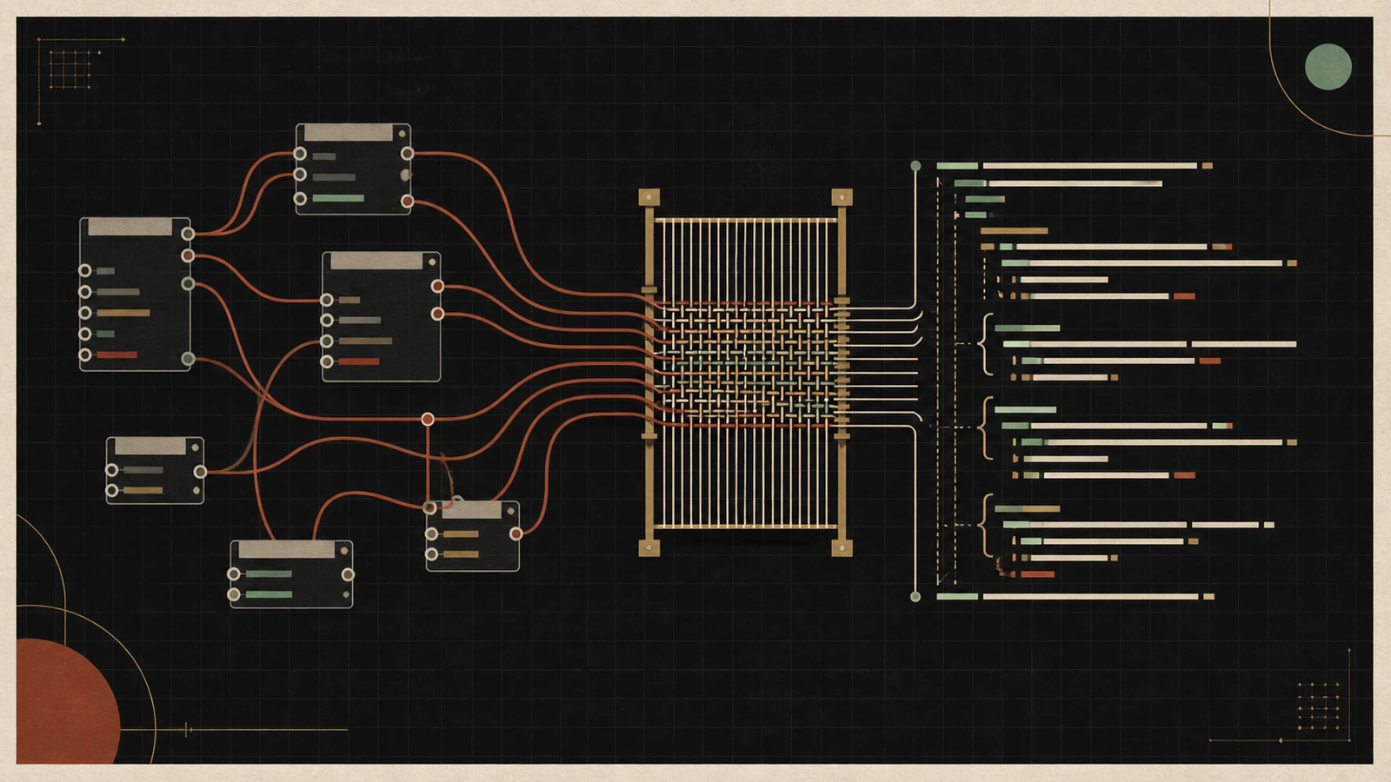Click yellow bar's input port on five-input node

(x=85, y=313)
